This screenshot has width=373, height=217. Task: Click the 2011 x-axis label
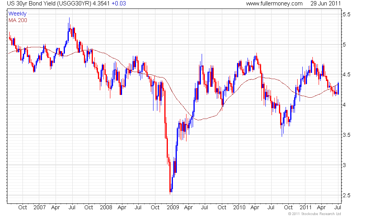pos(305,207)
